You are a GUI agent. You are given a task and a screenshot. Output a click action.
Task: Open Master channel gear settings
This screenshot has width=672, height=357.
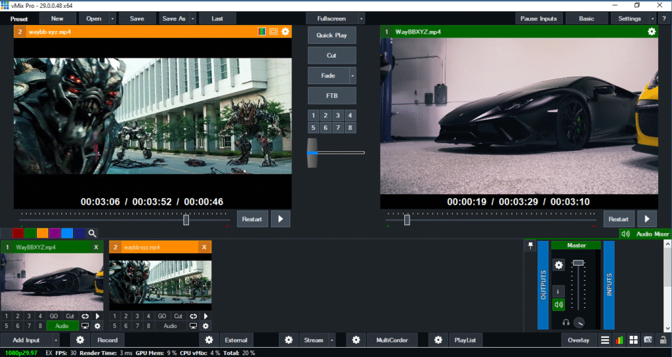coord(558,265)
